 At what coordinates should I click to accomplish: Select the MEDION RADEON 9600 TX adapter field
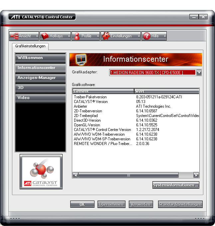coord(153,72)
